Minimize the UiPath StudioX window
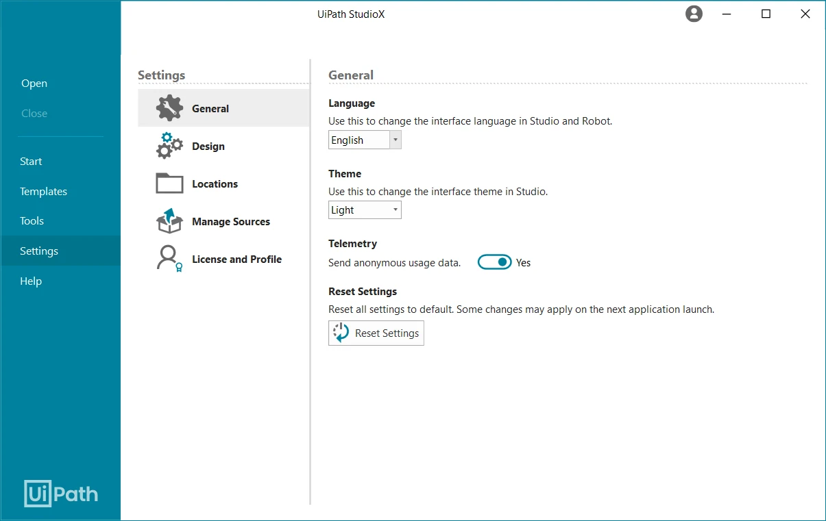The width and height of the screenshot is (826, 521). point(726,14)
